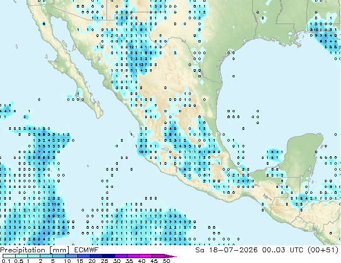Screen dimensions: 341x263
Task: Click the 1–2 mm legend swatch
Action: (x=34, y=256)
